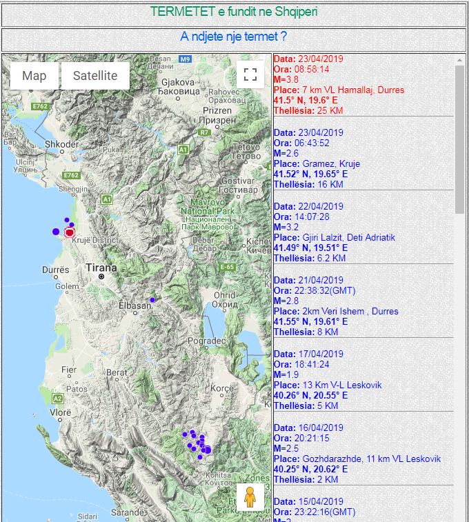Toggle fullscreen map view
The image size is (469, 522).
[250, 74]
